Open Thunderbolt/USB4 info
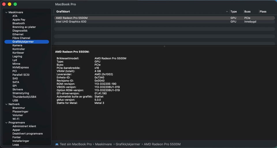The image size is (277, 148). coord(24,97)
